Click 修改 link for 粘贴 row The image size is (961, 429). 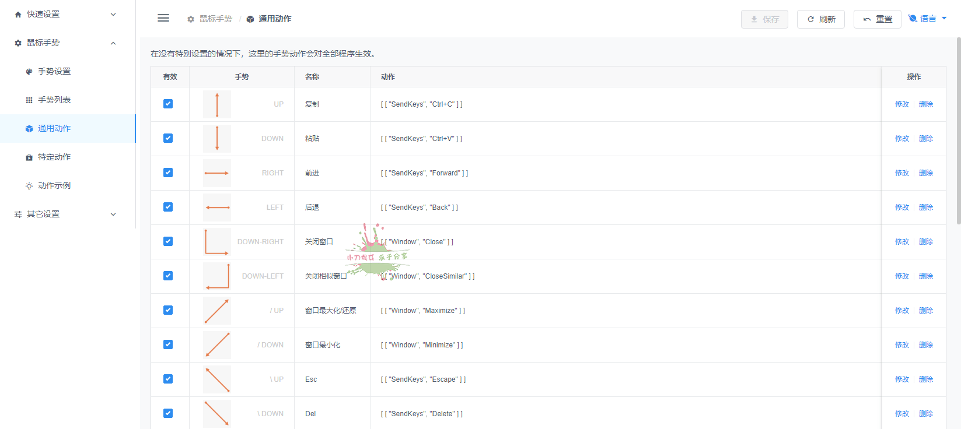click(901, 139)
